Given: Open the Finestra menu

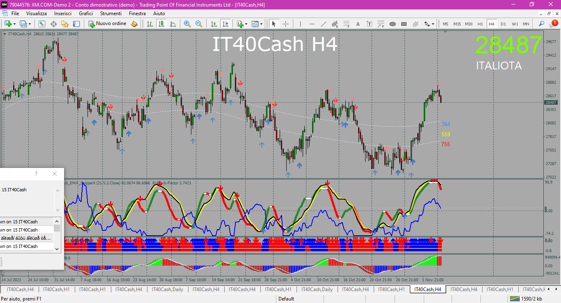Looking at the screenshot, I should pos(137,14).
